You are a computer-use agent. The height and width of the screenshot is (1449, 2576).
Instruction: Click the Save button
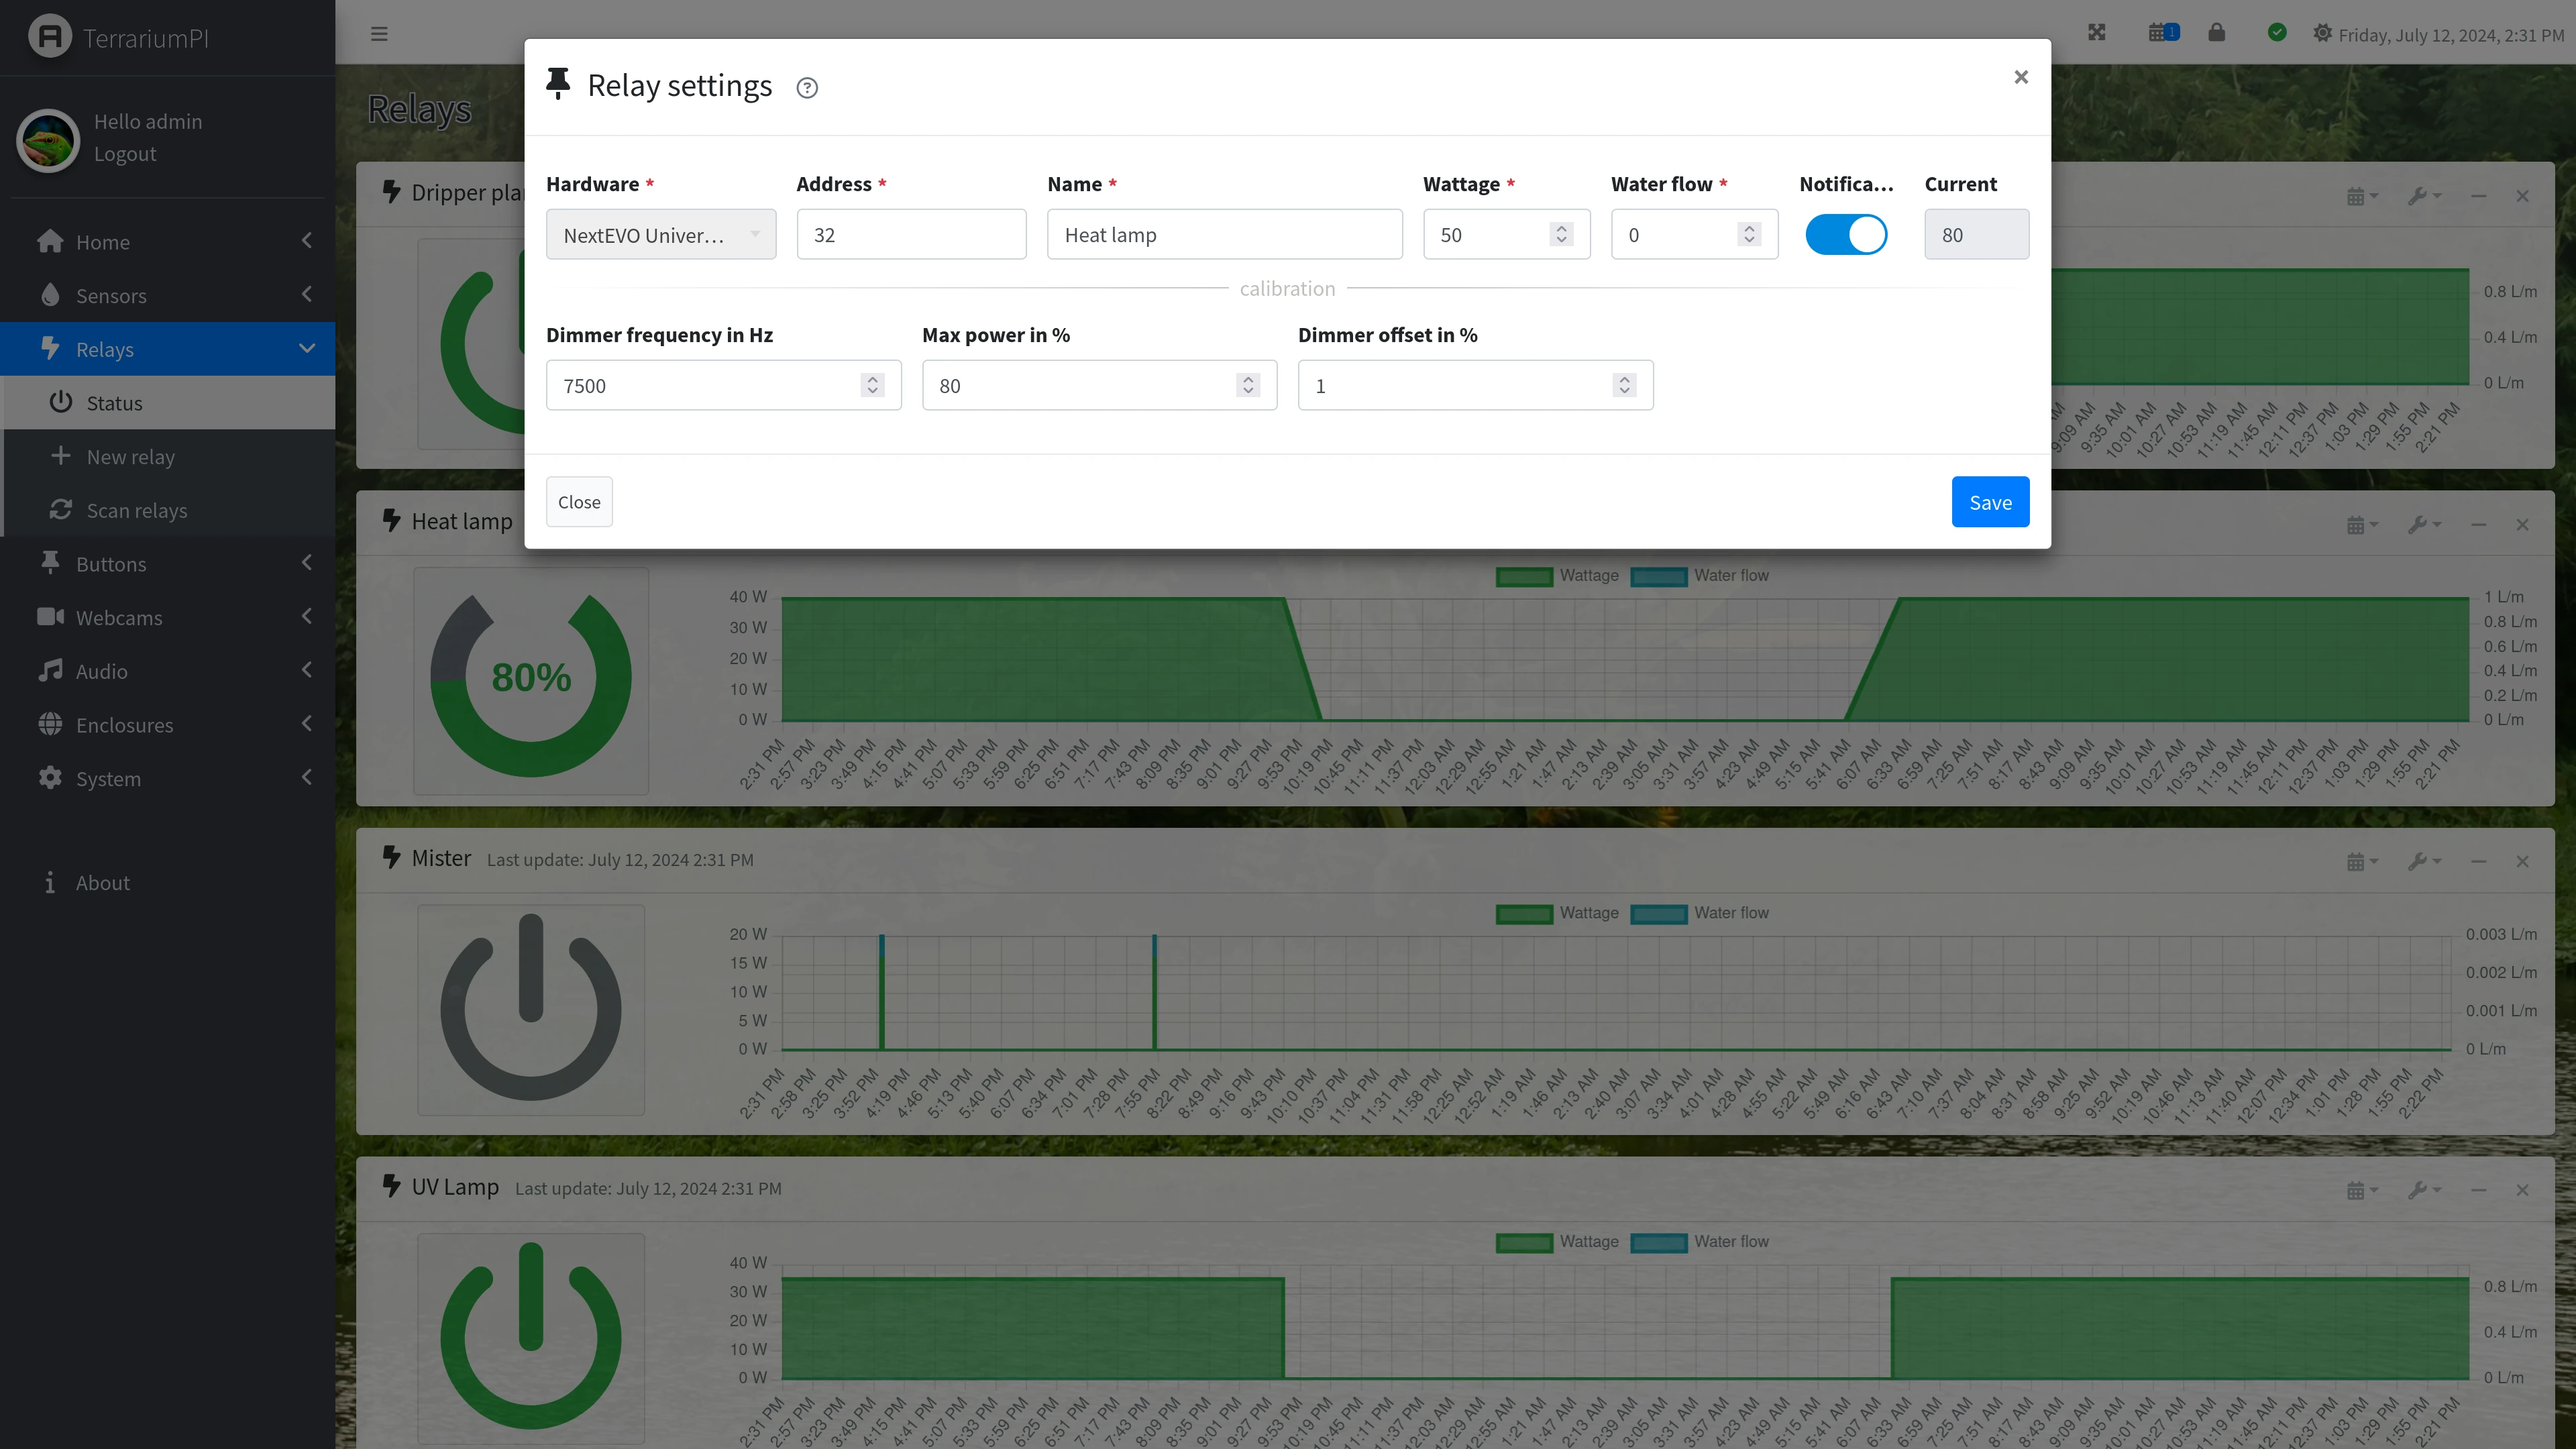click(1990, 502)
